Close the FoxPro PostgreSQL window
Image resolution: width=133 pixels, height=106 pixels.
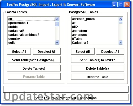pos(127,4)
